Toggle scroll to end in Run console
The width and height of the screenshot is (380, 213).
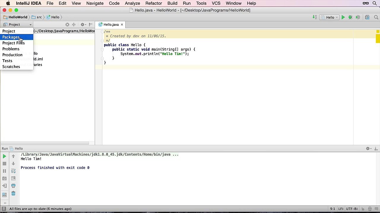pyautogui.click(x=13, y=178)
